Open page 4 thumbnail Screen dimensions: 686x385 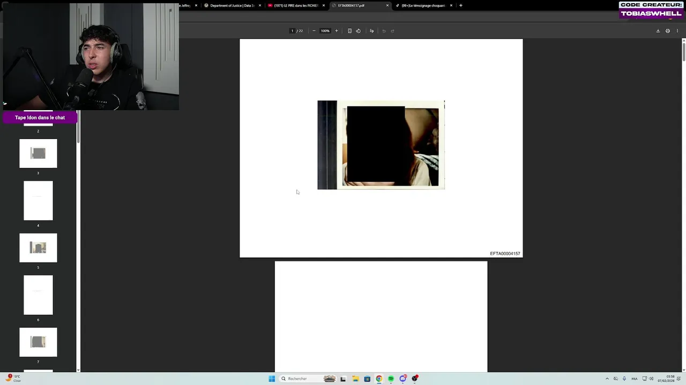(38, 201)
